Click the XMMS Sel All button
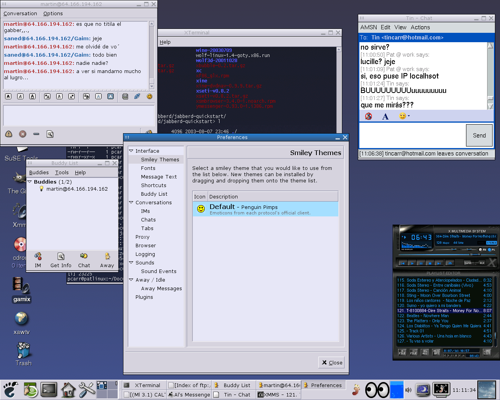The width and height of the screenshot is (500, 400). click(x=425, y=352)
